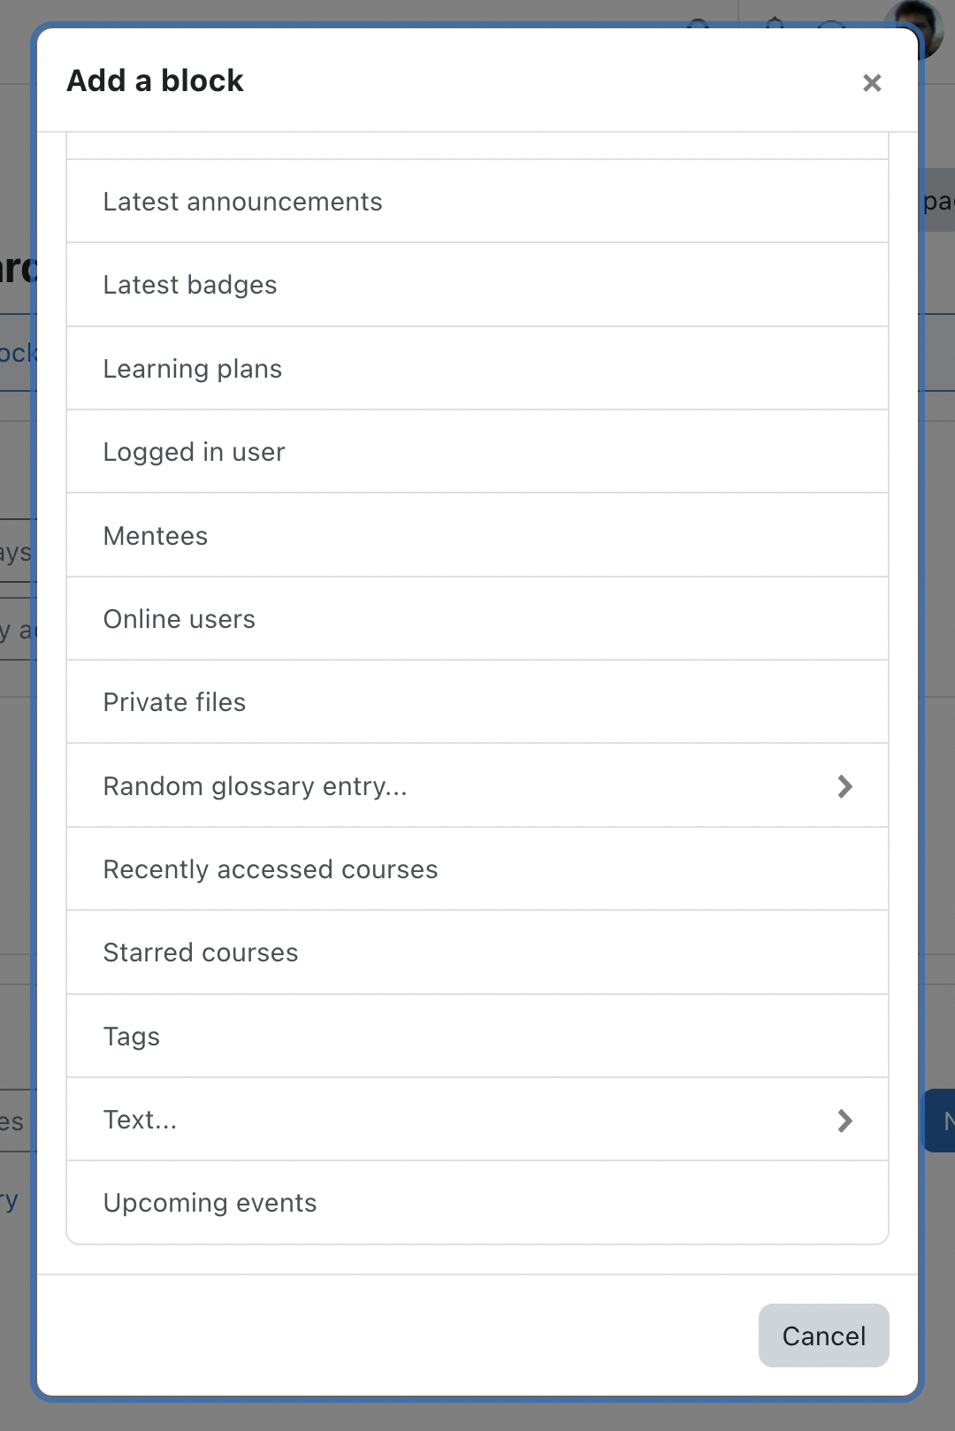Add the Mentees block

(x=477, y=536)
